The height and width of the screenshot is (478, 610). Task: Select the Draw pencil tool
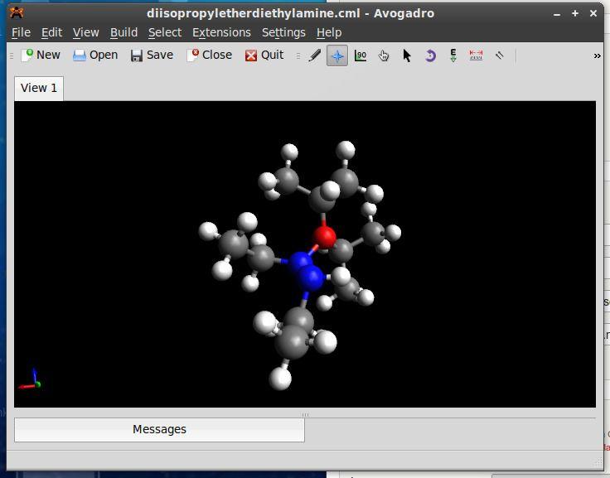(x=314, y=56)
